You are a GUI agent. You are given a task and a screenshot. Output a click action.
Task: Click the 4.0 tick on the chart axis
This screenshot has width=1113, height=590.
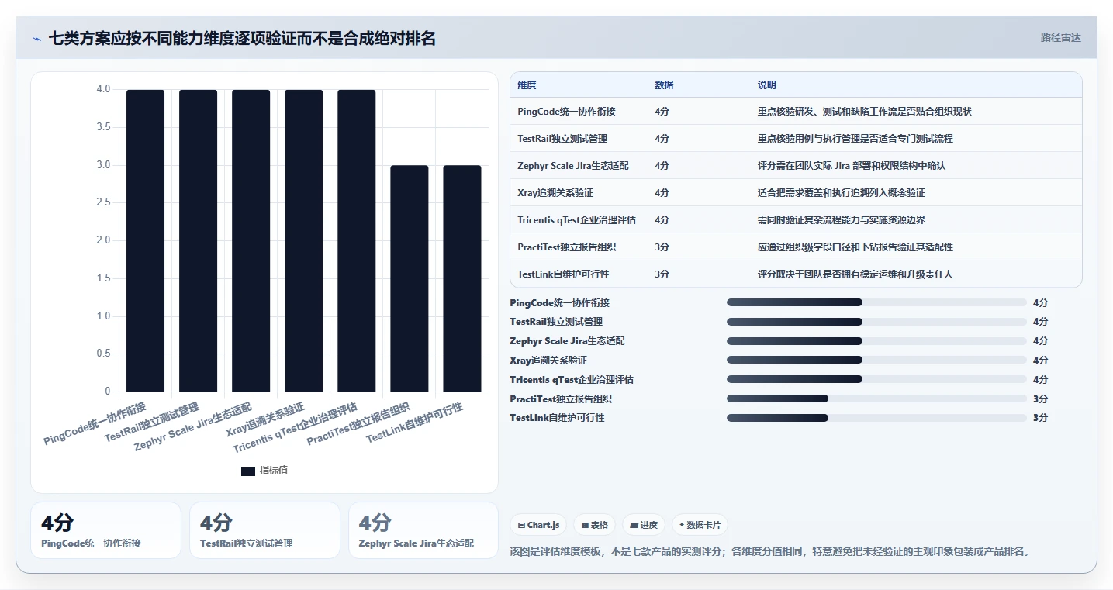point(103,89)
